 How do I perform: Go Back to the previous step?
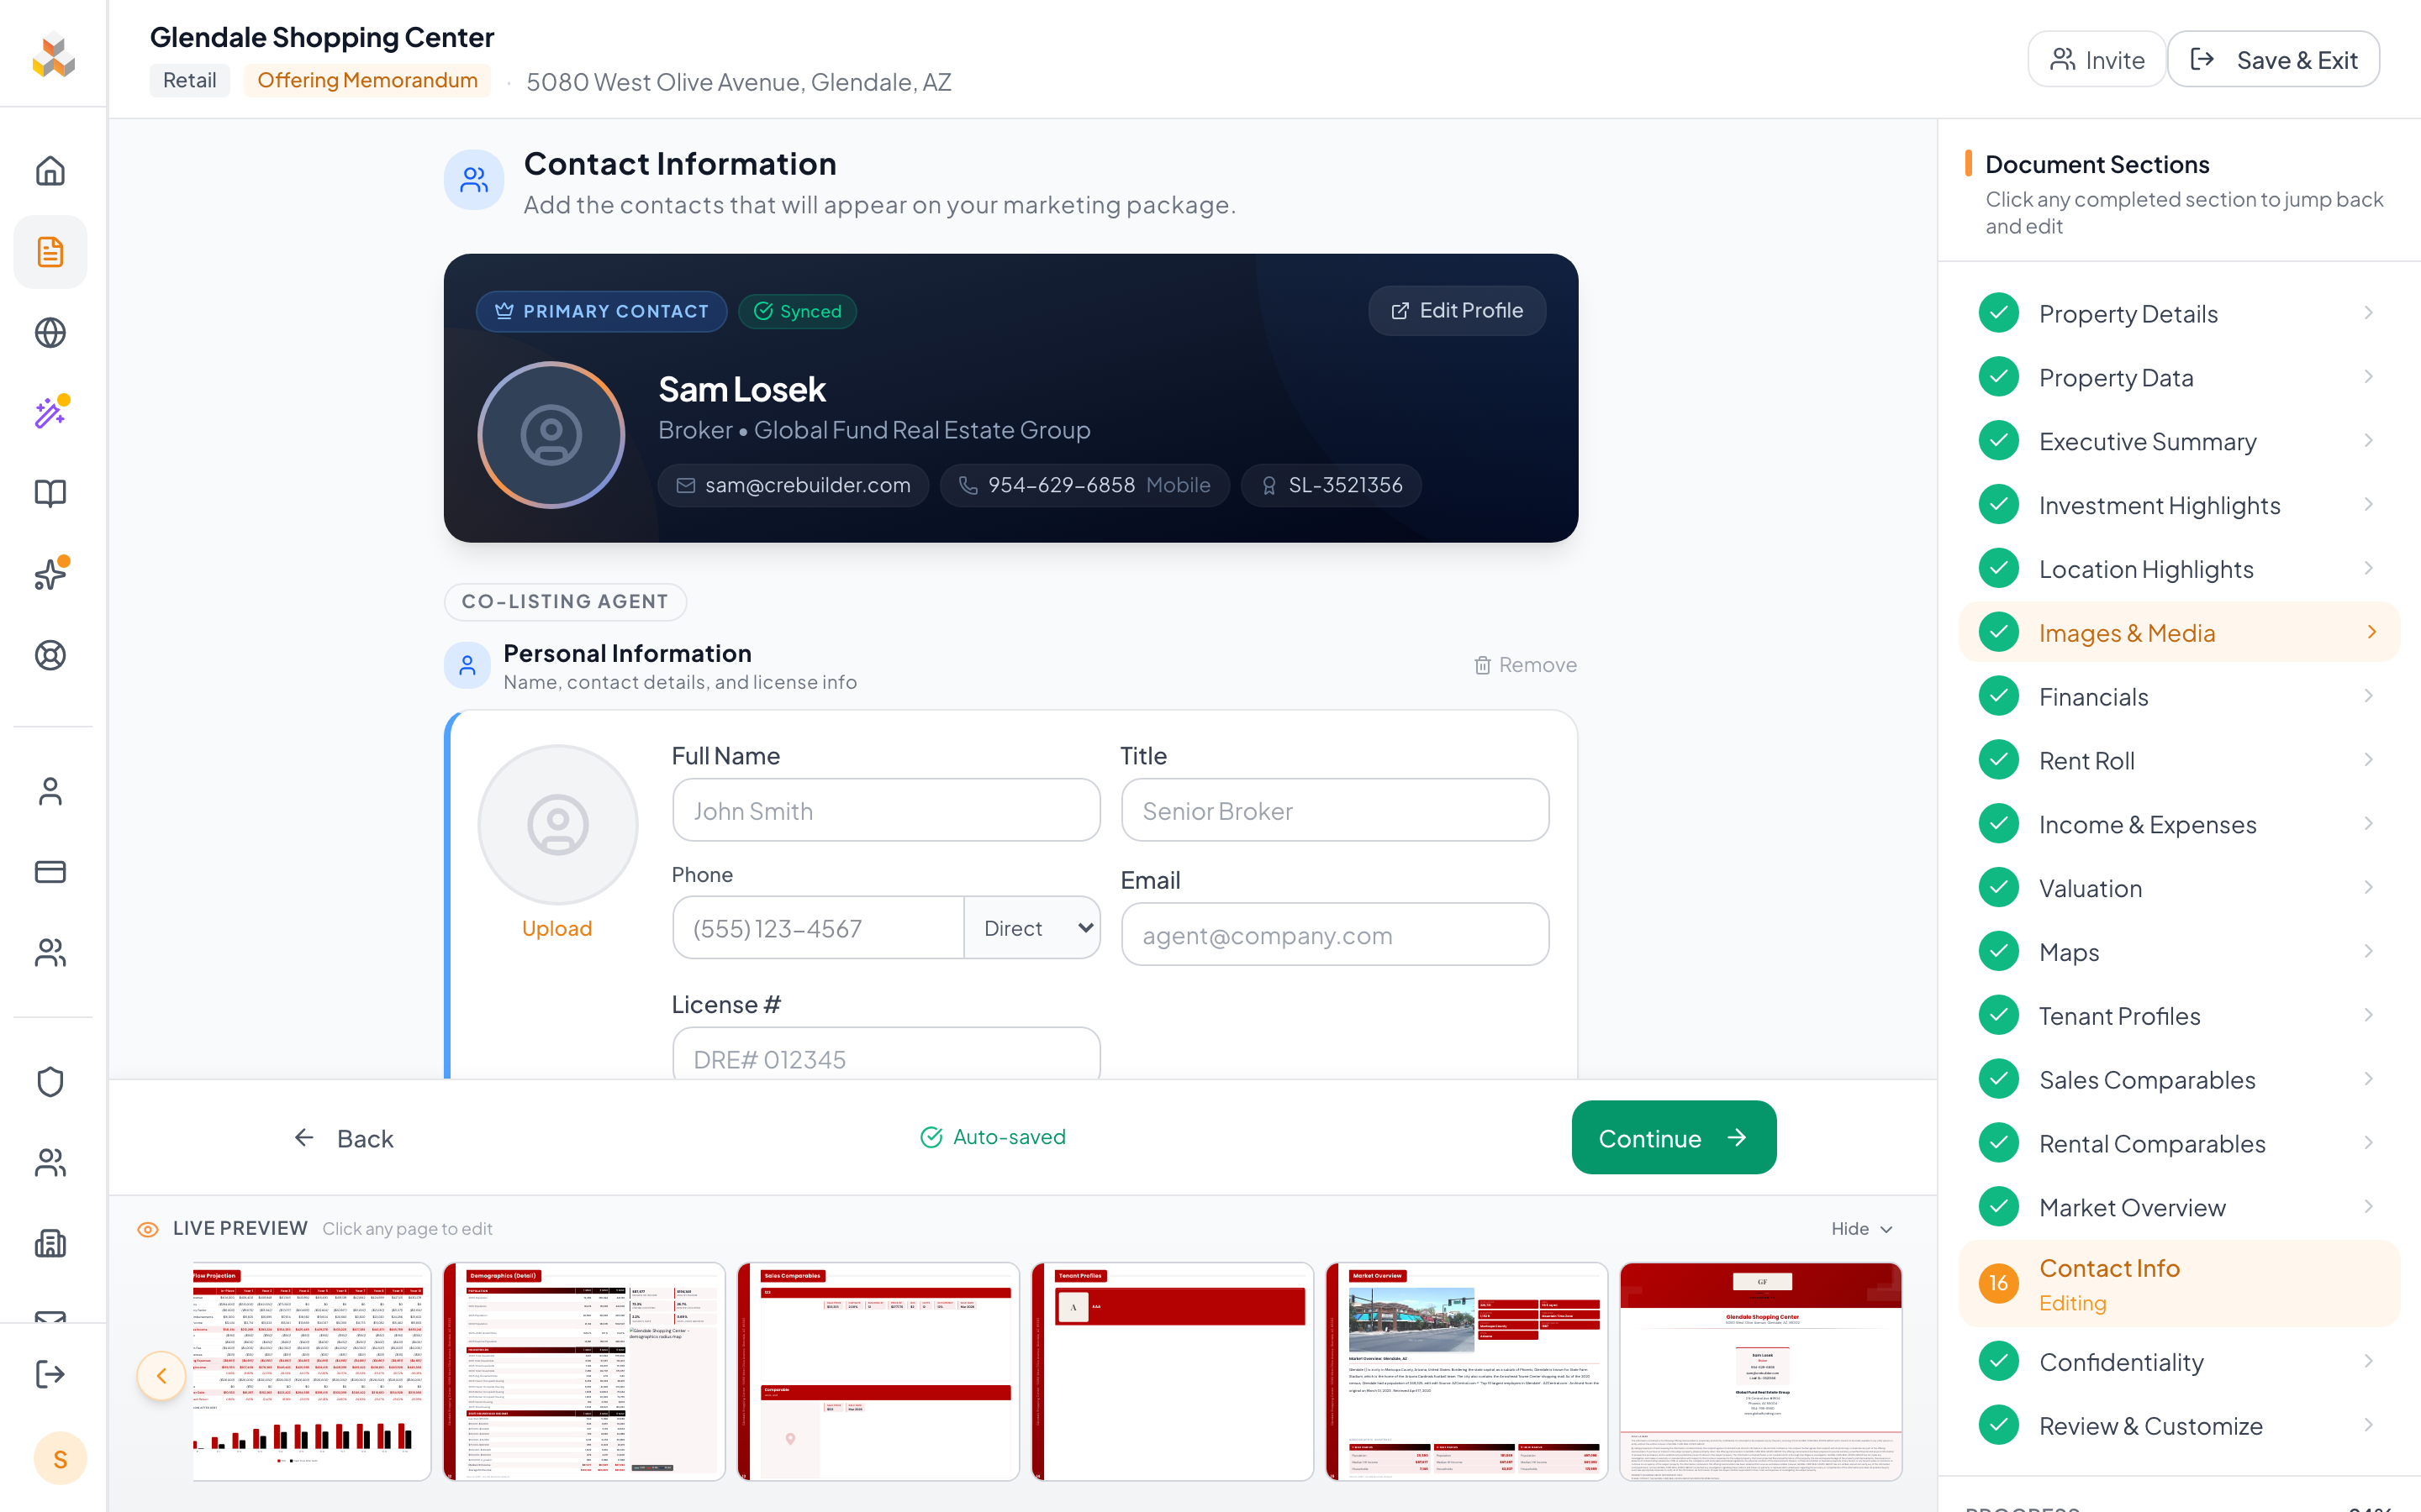pos(344,1138)
